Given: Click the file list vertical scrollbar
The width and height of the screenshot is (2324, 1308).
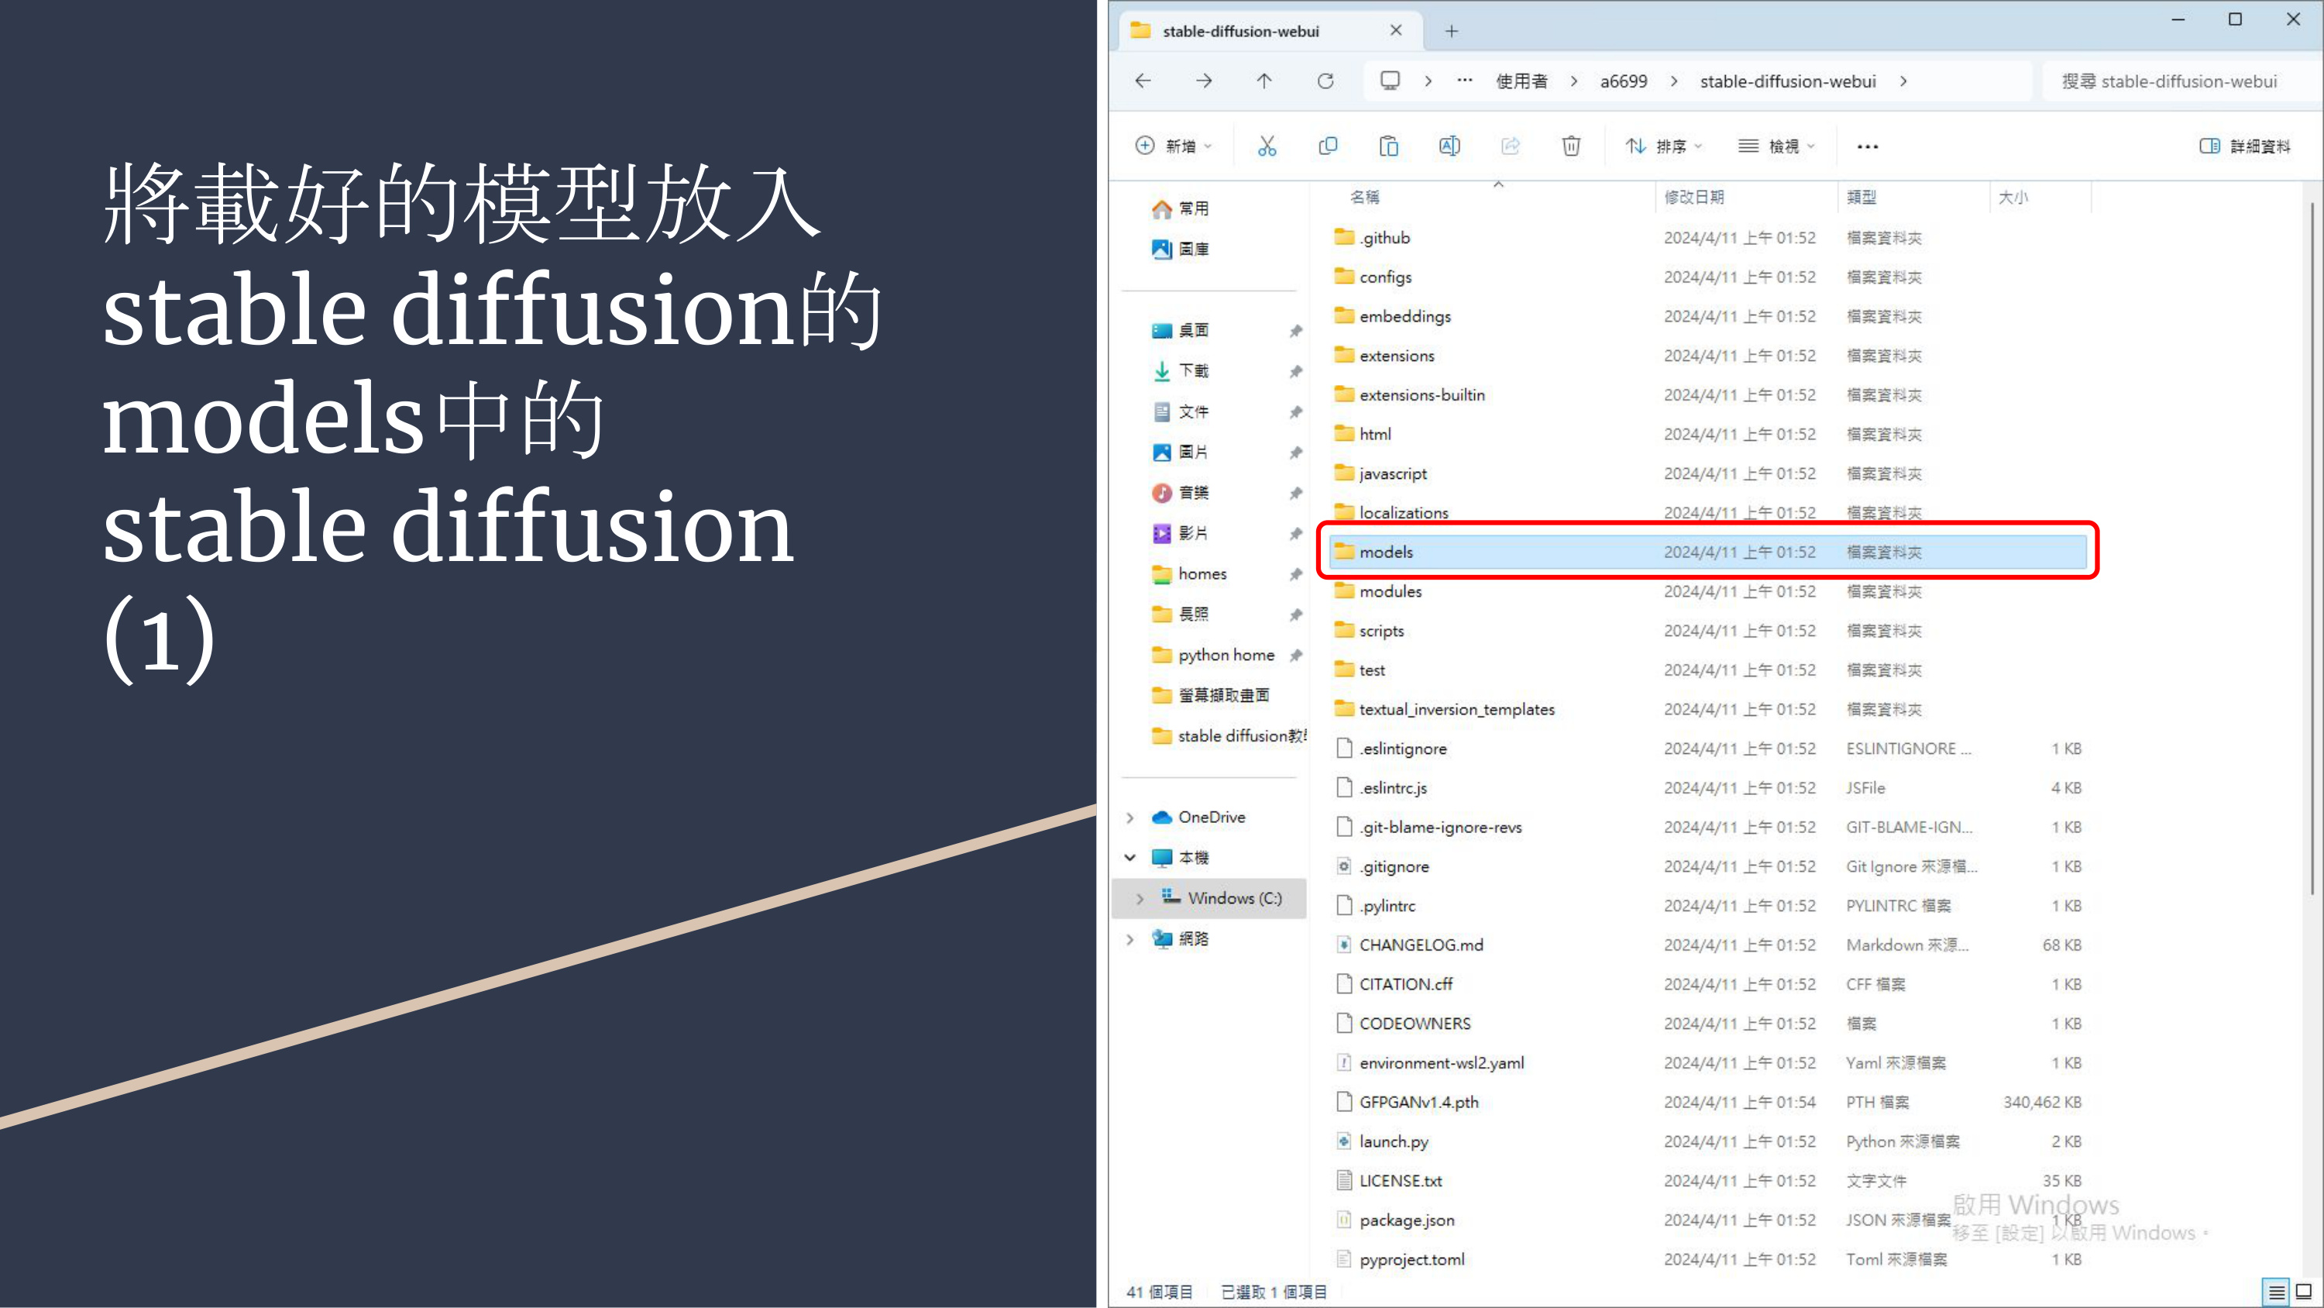Looking at the screenshot, I should pos(2314,548).
